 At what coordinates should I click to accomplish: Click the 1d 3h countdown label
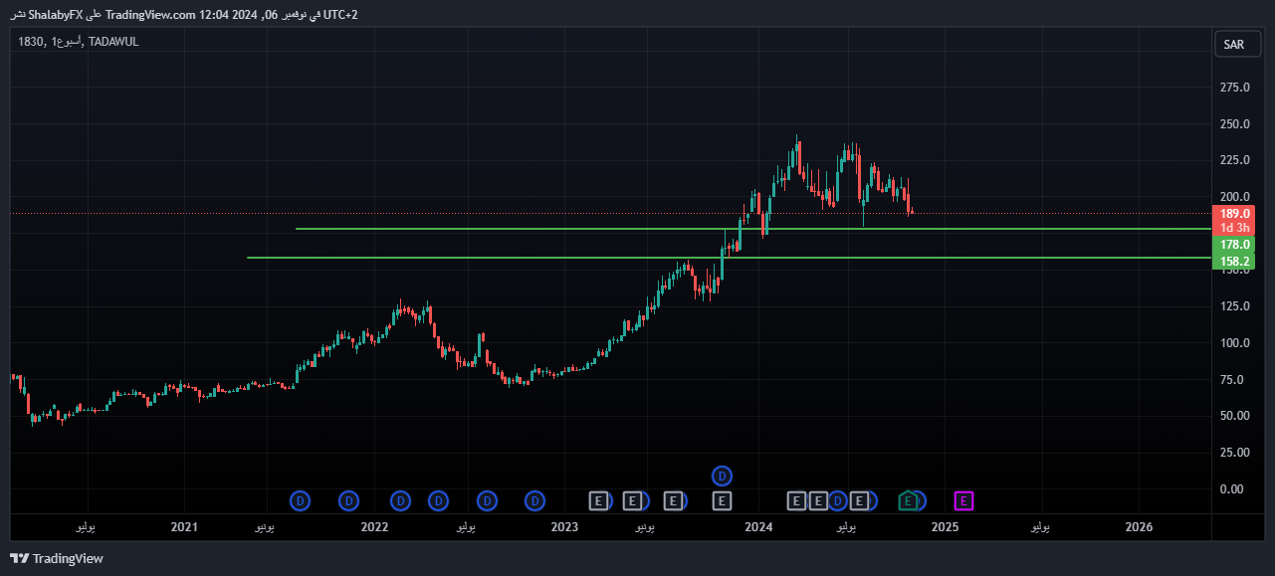tap(1234, 228)
